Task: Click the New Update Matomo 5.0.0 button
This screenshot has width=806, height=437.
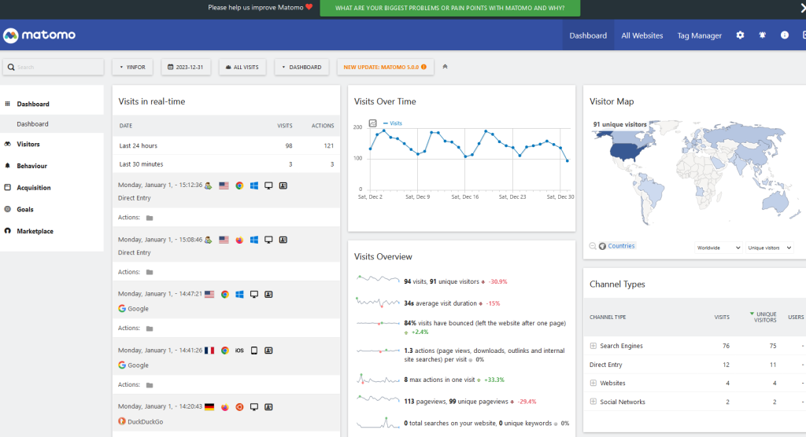Action: coord(385,67)
